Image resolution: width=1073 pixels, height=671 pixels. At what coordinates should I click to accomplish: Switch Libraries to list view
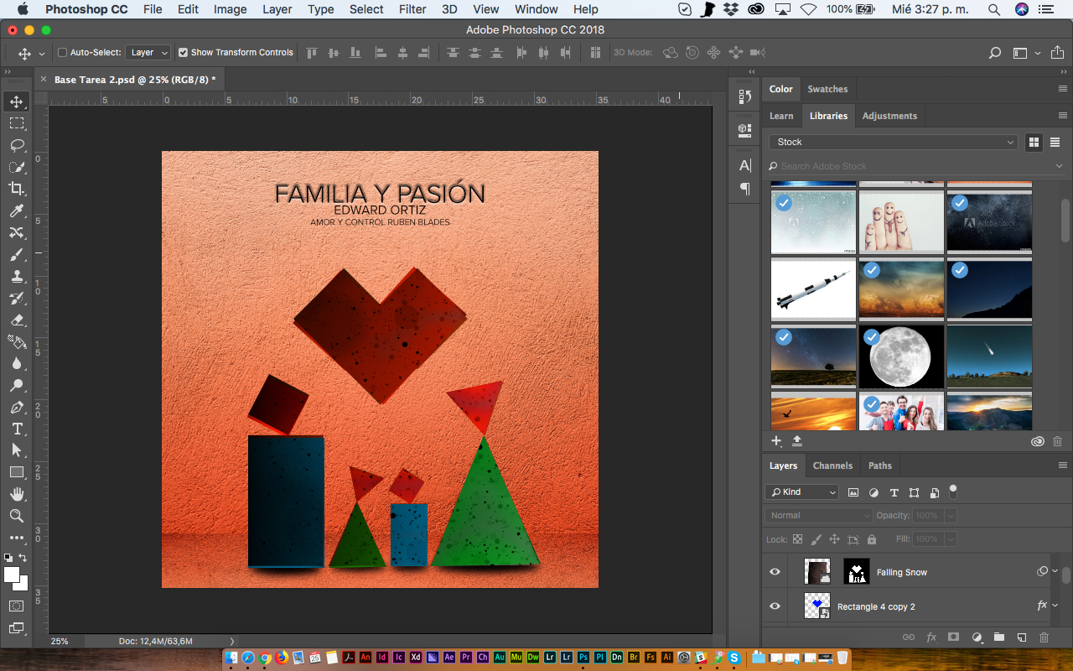pos(1055,142)
